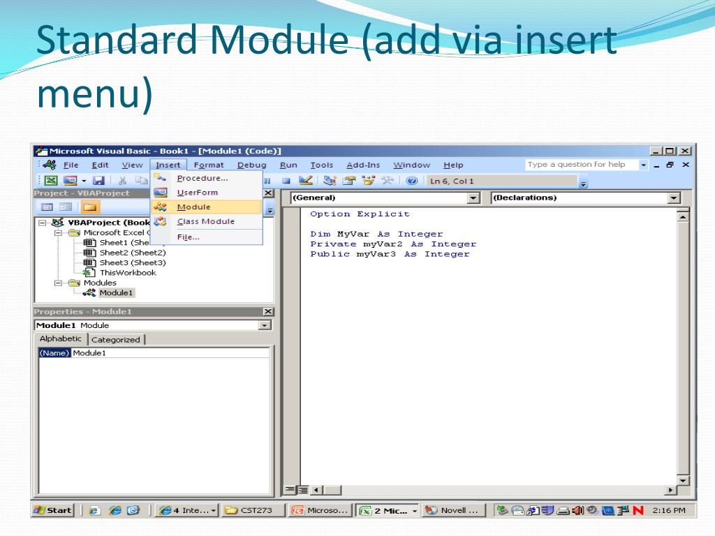Click code window scroll up arrow
This screenshot has width=715, height=536.
tap(683, 217)
